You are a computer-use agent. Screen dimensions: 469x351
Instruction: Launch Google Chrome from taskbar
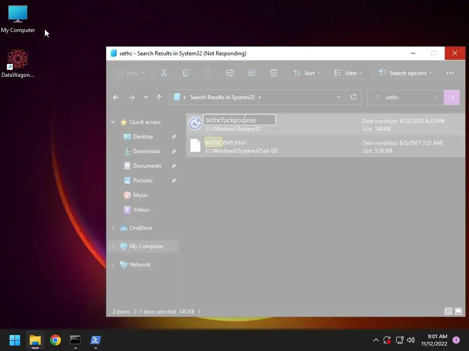(55, 340)
